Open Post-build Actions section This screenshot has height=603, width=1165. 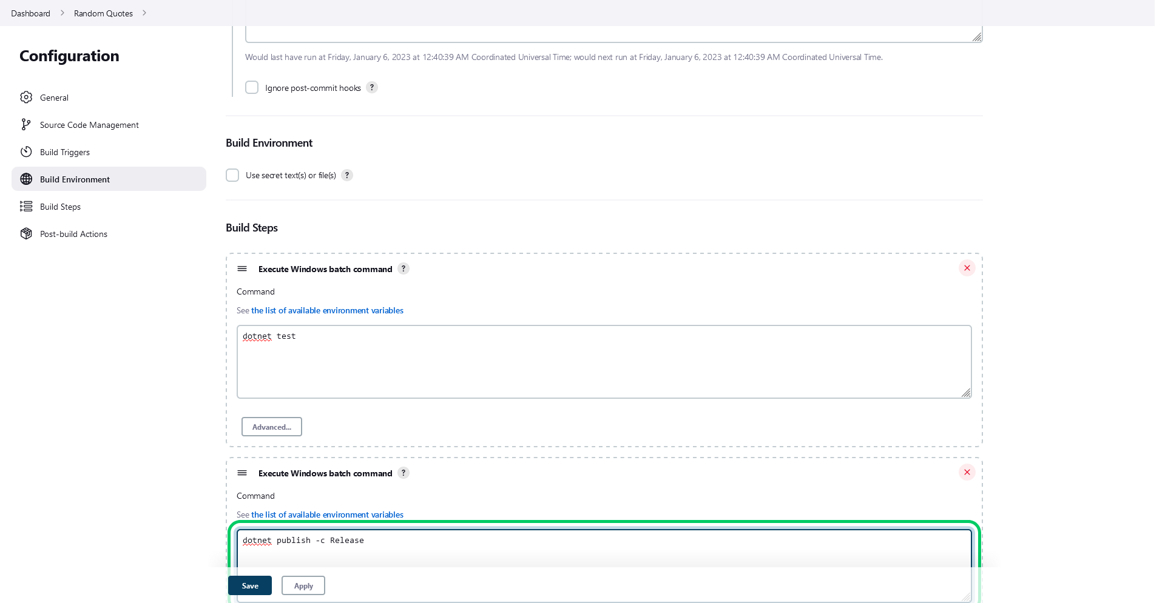(x=109, y=233)
